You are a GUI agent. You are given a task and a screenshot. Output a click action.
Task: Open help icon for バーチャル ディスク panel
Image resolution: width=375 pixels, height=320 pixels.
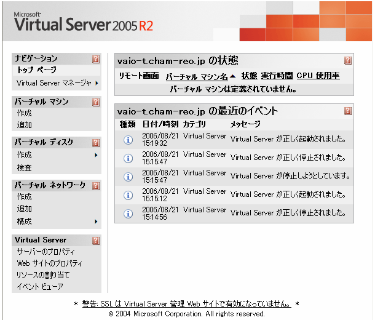click(96, 143)
